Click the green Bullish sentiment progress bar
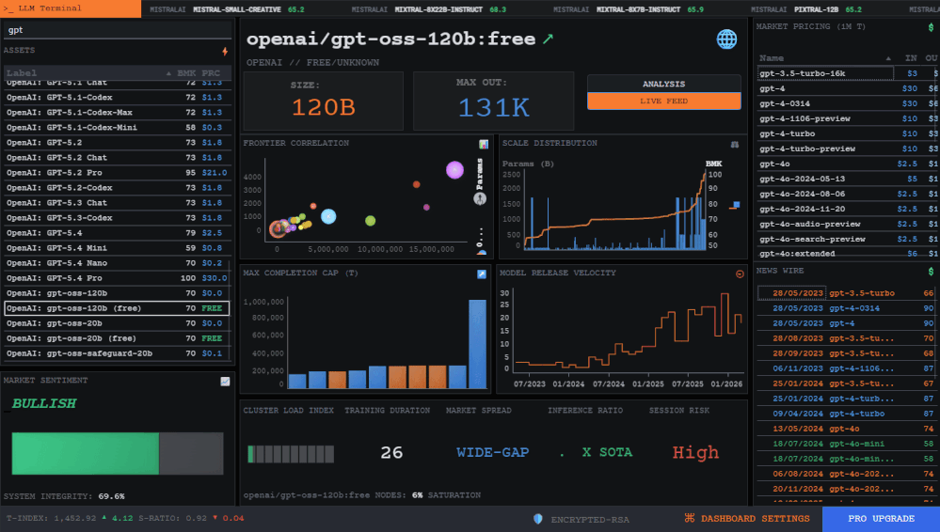The height and width of the screenshot is (532, 940). click(x=85, y=454)
